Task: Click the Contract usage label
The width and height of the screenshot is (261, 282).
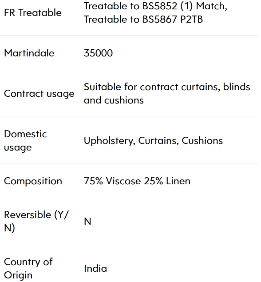Action: 39,94
